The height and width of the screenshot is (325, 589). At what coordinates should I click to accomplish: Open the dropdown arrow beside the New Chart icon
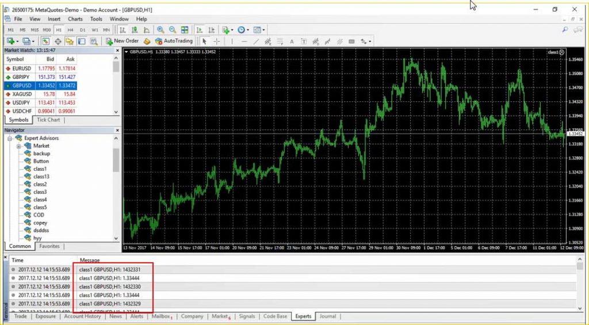17,42
